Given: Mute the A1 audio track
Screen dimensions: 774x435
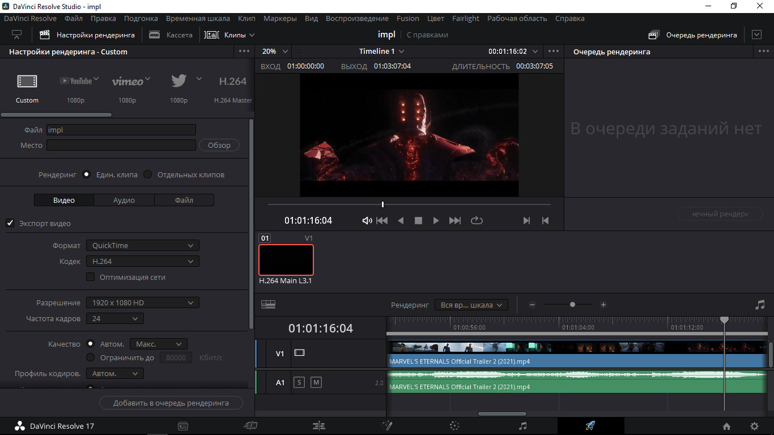Looking at the screenshot, I should click(316, 382).
